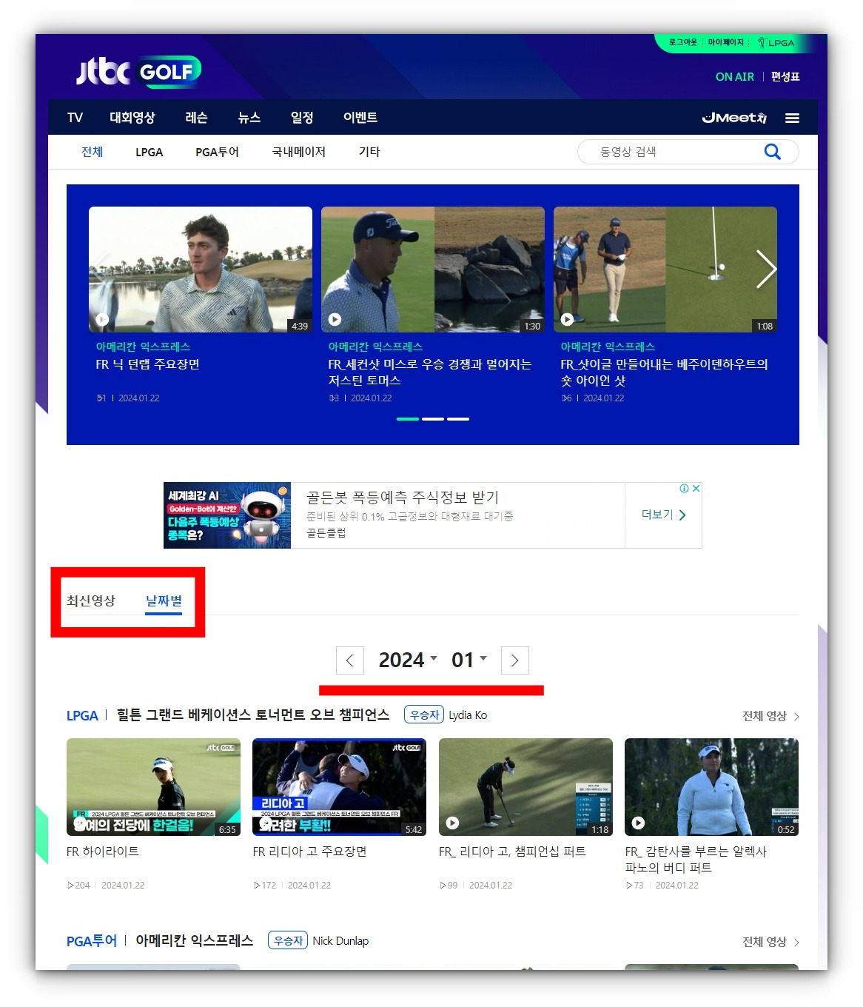Switch to the 이벤트 tab

coord(360,117)
